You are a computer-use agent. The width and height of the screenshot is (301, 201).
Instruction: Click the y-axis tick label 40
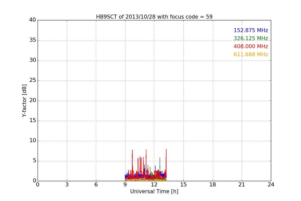point(33,20)
